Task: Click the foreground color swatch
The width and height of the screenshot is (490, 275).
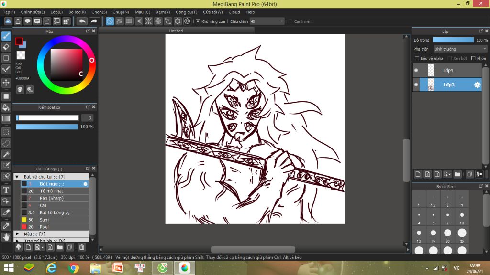Action: pos(19,41)
